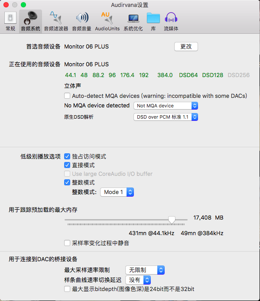Select the 音频系统 speaker icon
The height and width of the screenshot is (301, 260).
click(31, 21)
